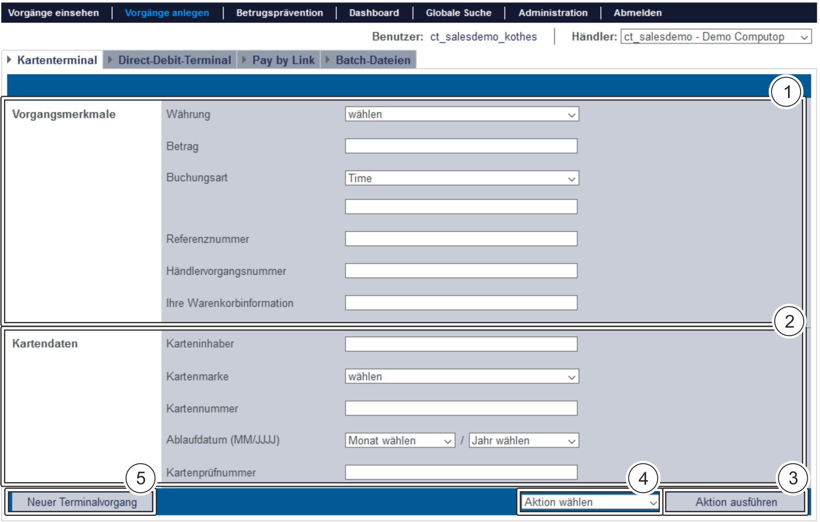Viewport: 820px width, 522px height.
Task: Open the Pay by Link tab
Action: click(x=283, y=60)
